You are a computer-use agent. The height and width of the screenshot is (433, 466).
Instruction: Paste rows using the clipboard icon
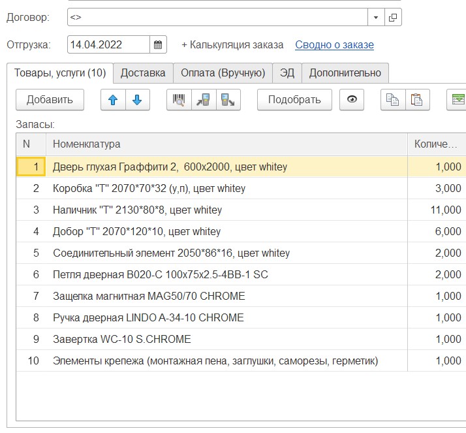click(417, 100)
